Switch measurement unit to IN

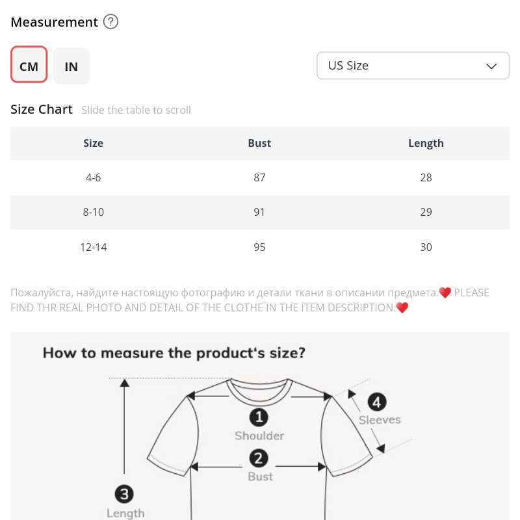(x=71, y=66)
